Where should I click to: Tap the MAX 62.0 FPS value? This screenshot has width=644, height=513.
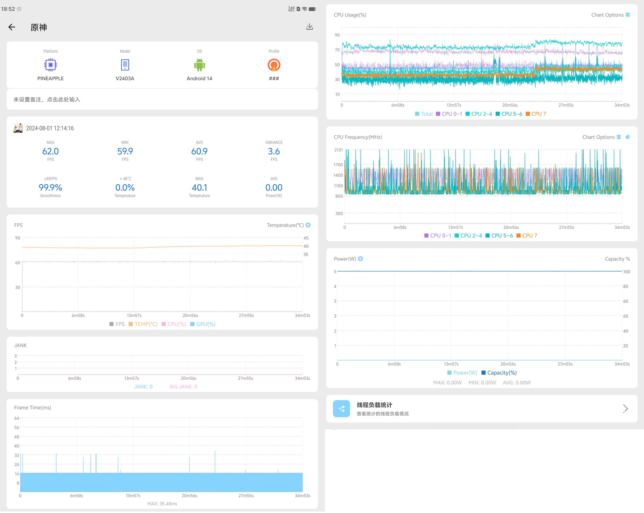(51, 151)
